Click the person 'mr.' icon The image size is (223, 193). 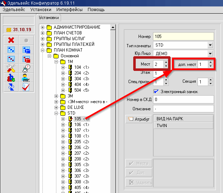click(x=26, y=77)
